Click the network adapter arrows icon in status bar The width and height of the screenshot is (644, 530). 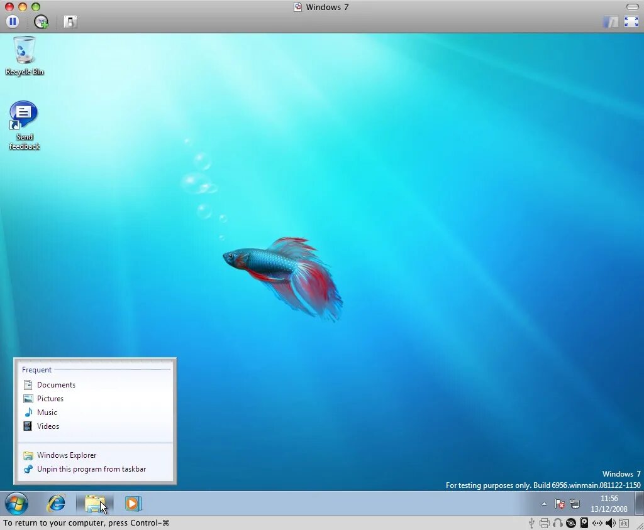[597, 523]
